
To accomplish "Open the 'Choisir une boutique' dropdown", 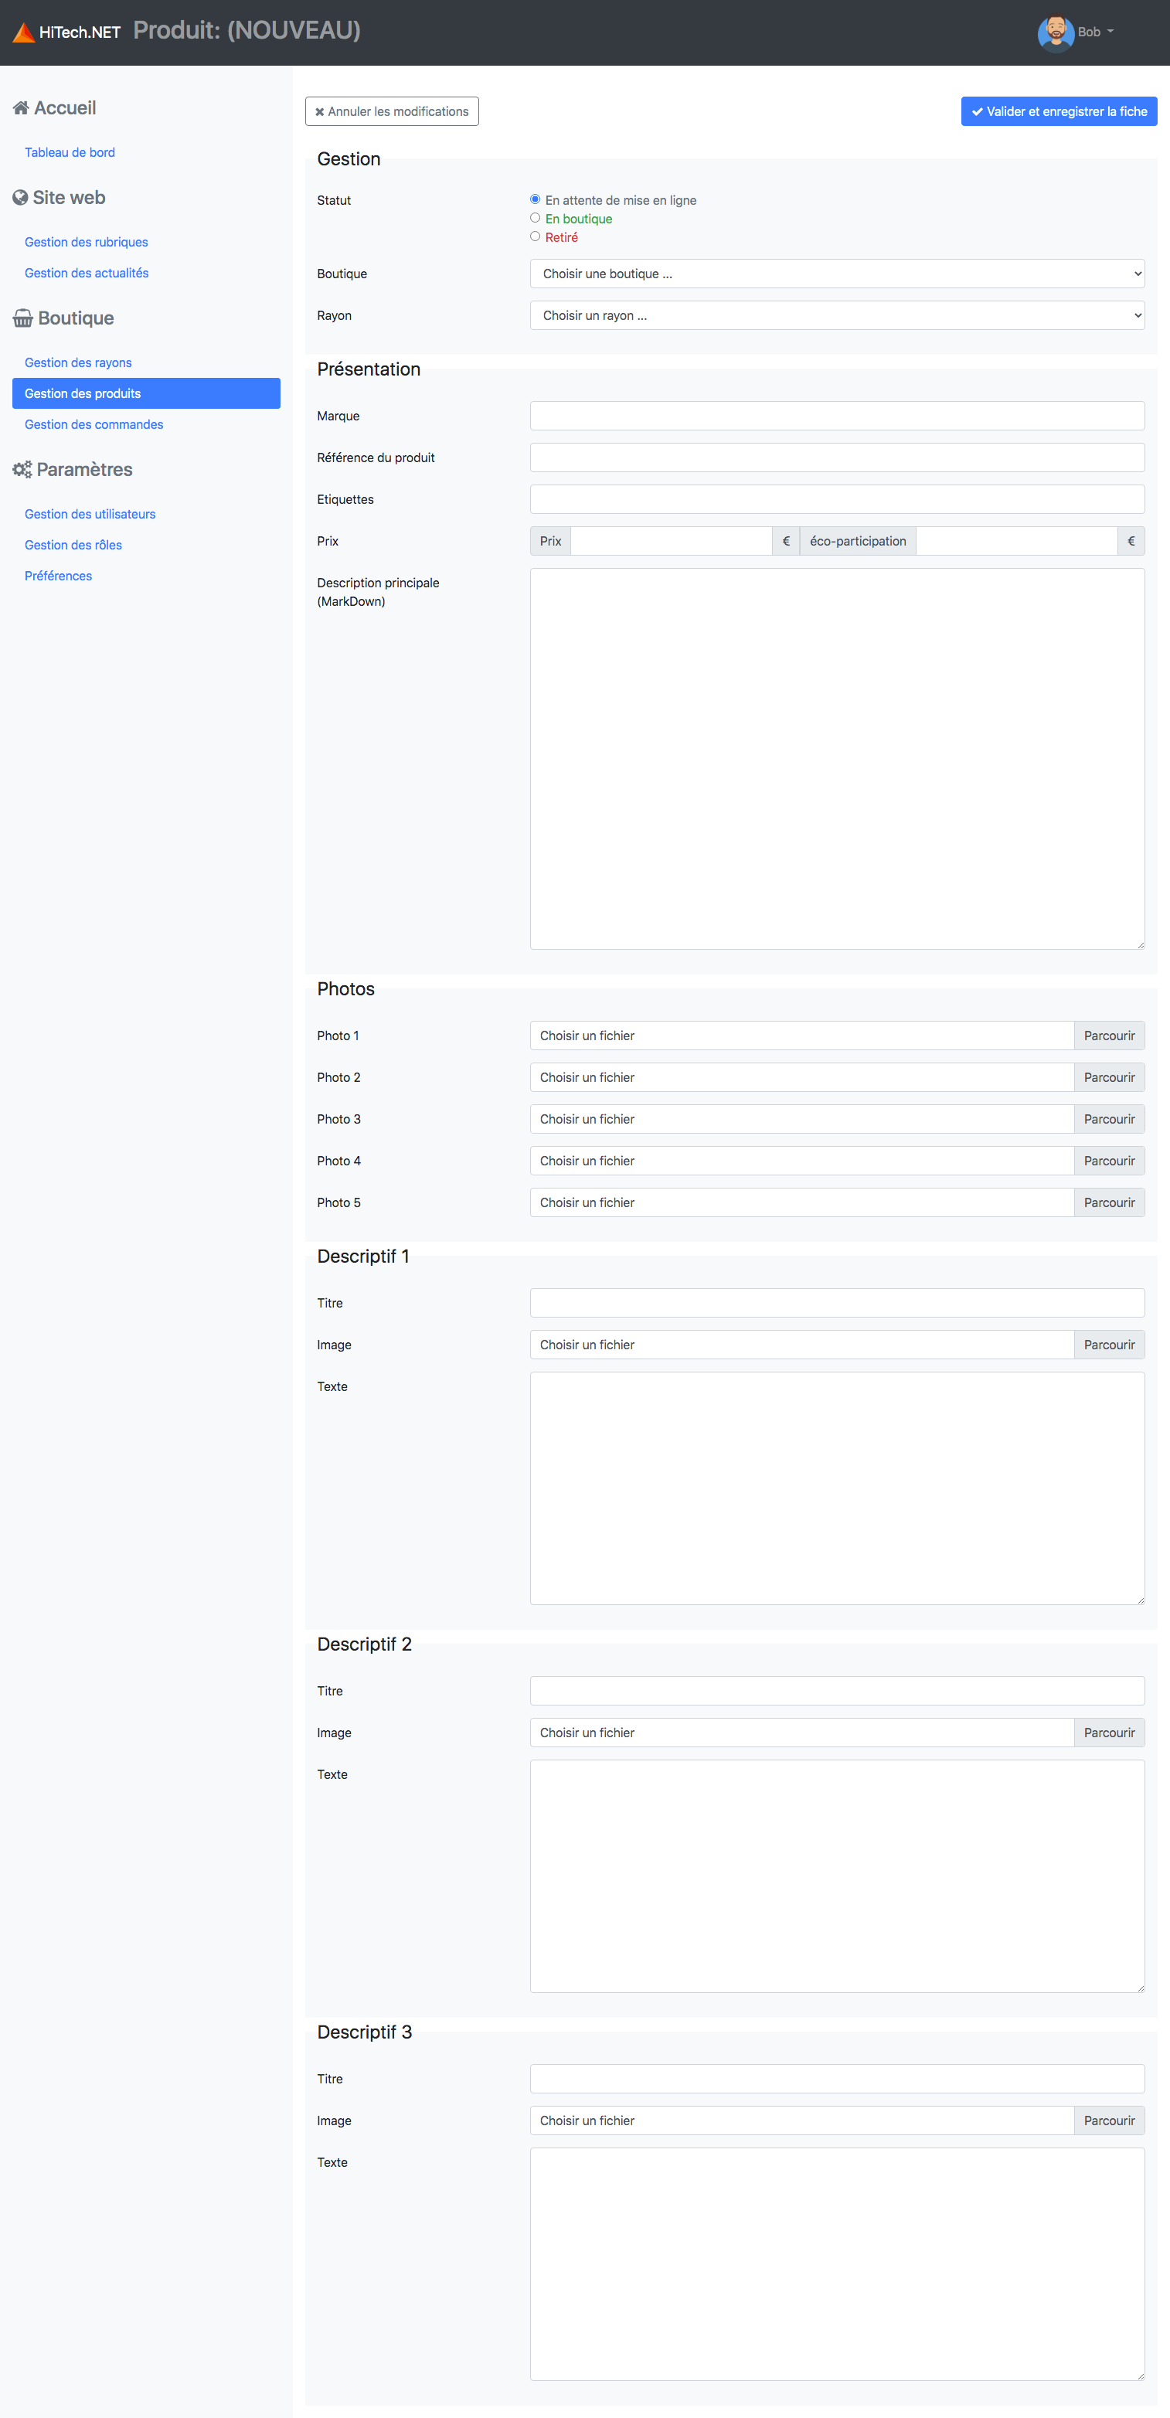I will click(x=837, y=274).
